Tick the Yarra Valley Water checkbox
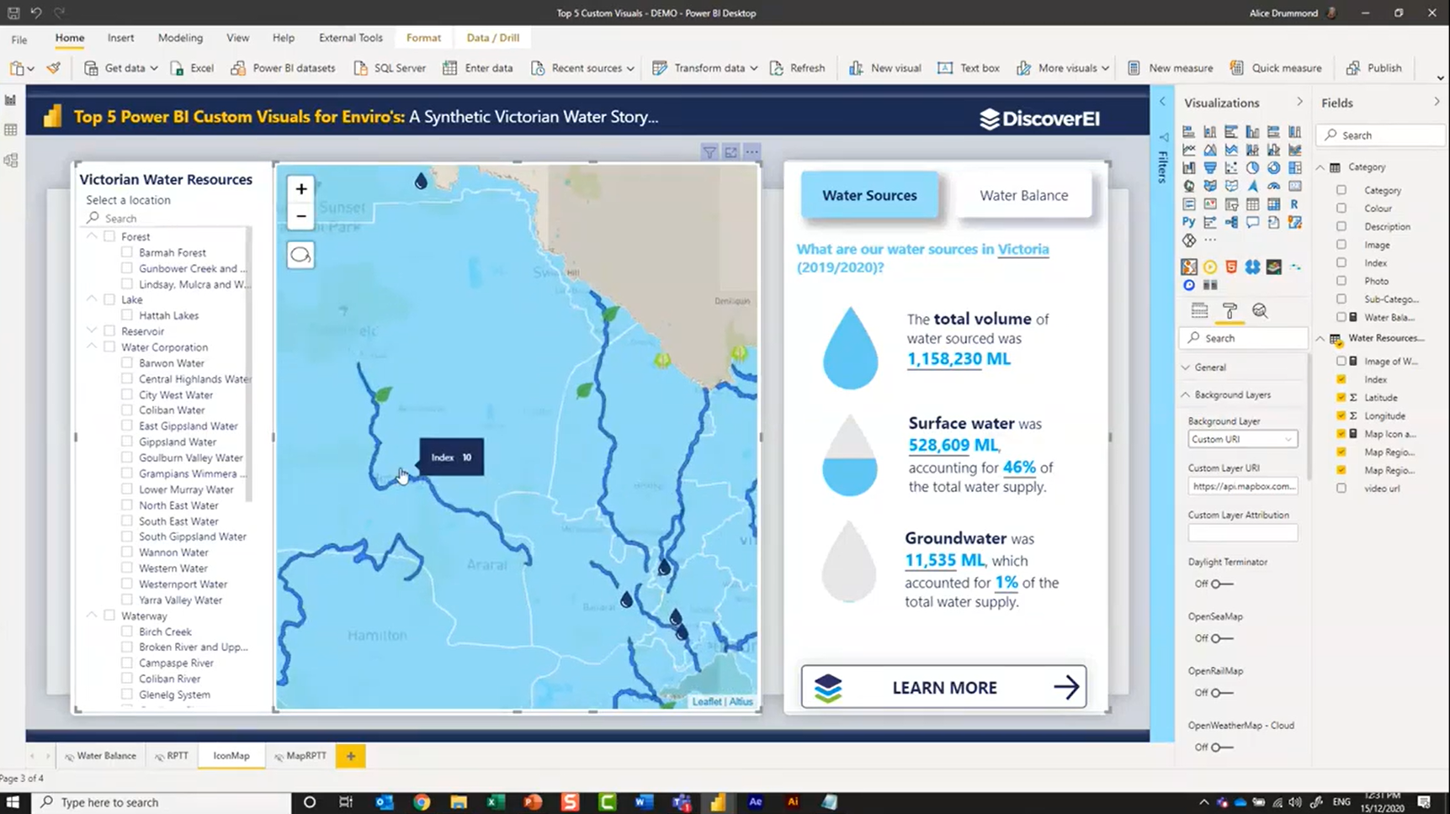Screen dimensions: 1450x814 click(x=127, y=600)
